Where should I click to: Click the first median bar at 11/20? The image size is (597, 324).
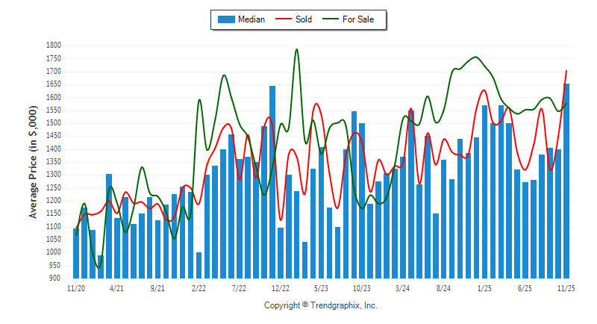75,254
